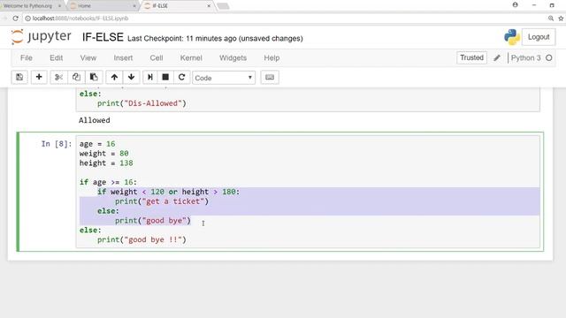This screenshot has height=318, width=566.
Task: Click the In [8] cell prompt
Action: coord(57,144)
